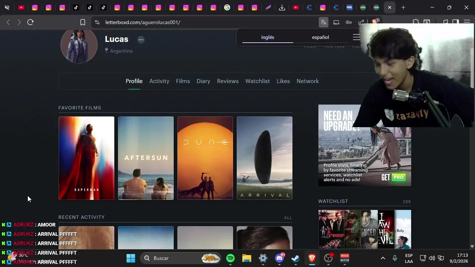Switch to the download arrow icon tab

(x=282, y=7)
